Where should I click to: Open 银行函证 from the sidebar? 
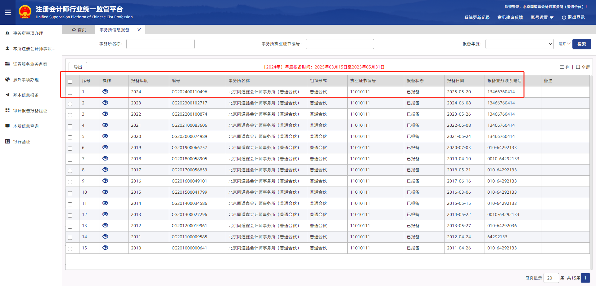[x=21, y=142]
